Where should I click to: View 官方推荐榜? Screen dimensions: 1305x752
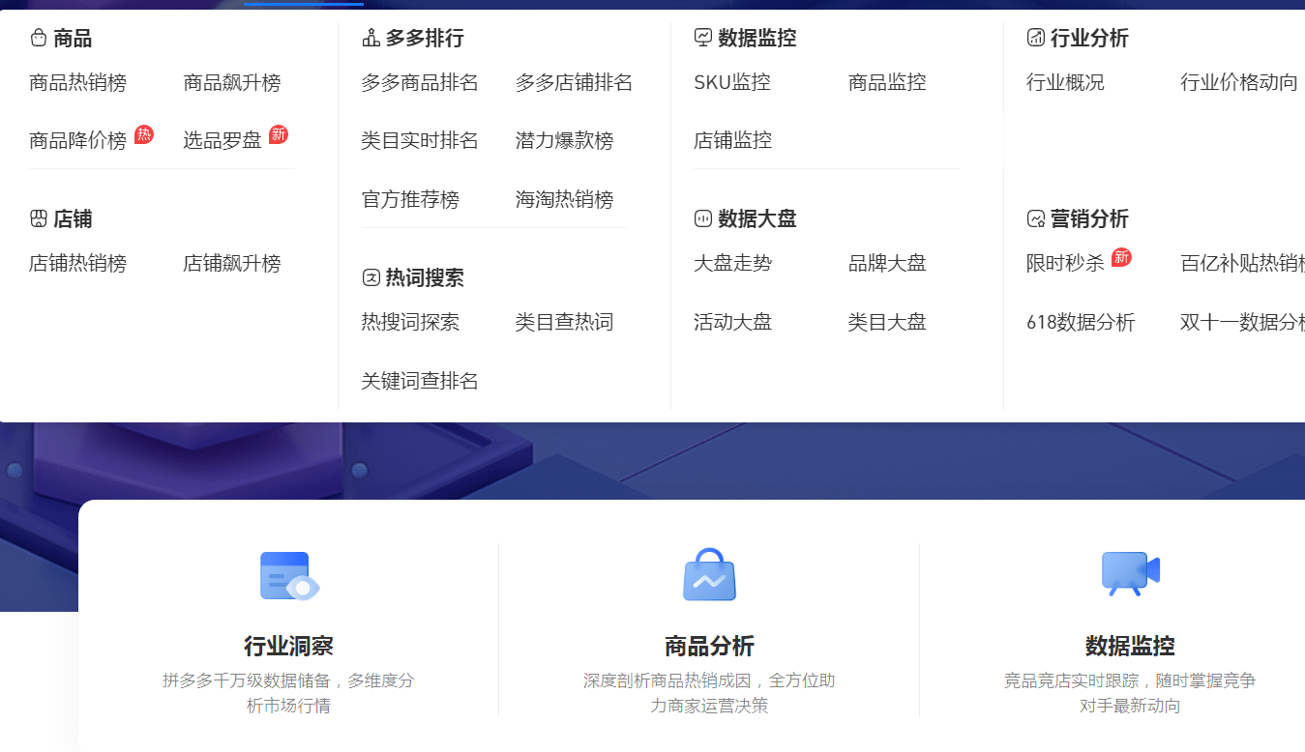point(410,200)
